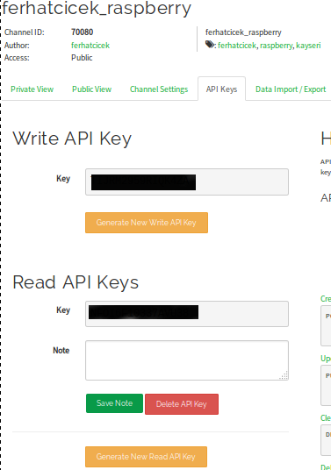Screen dimensions: 331x470
Task: Click the tags icon beside tag list
Action: 210,45
